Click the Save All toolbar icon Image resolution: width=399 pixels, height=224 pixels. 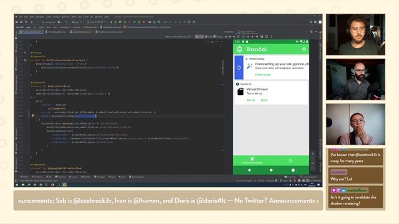coord(21,22)
